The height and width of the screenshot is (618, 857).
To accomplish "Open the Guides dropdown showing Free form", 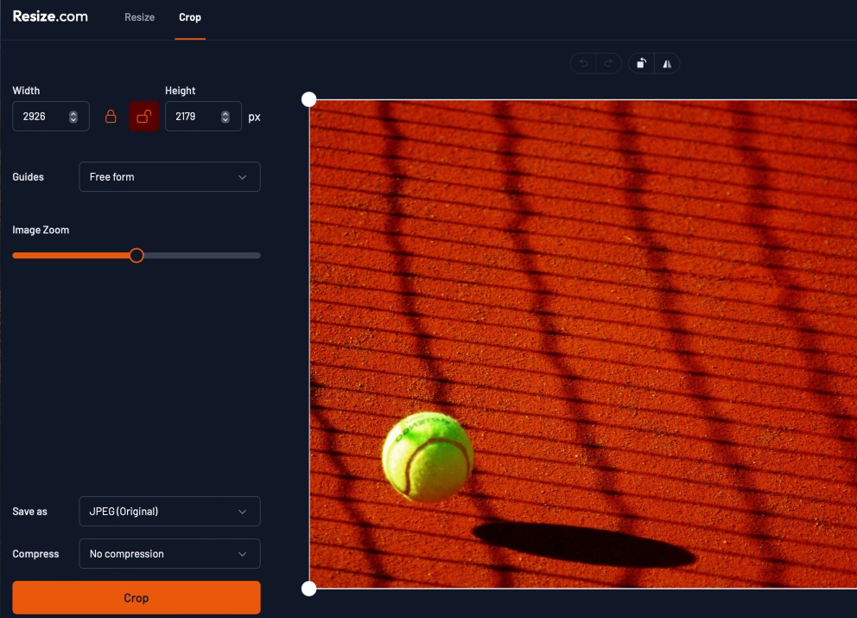I will 169,176.
